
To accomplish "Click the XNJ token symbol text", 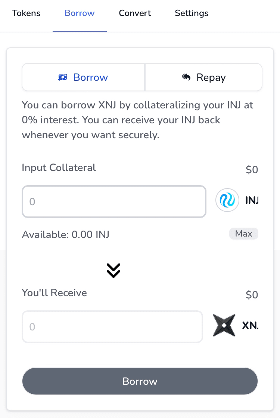I will pyautogui.click(x=250, y=326).
